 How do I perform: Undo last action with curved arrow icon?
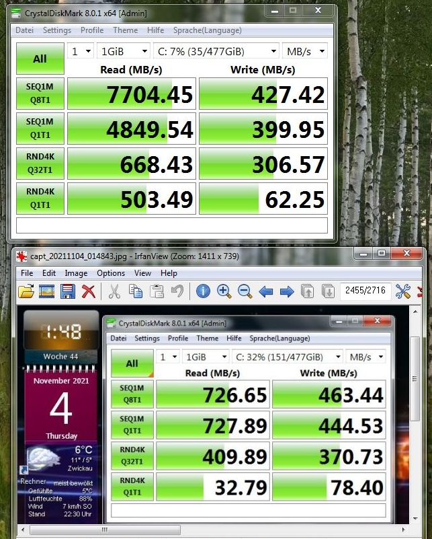click(x=177, y=291)
